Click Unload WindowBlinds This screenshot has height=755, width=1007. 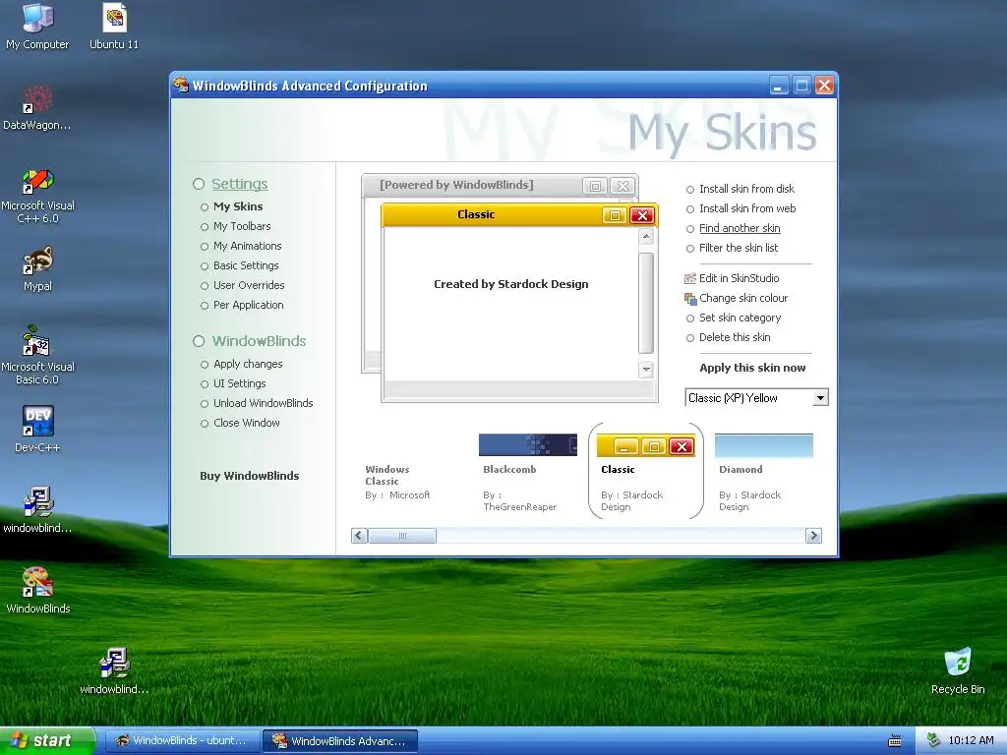[263, 404]
